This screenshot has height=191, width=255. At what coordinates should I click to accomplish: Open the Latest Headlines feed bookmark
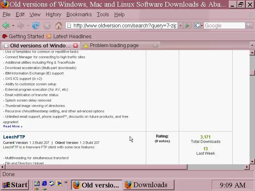pos(69,36)
